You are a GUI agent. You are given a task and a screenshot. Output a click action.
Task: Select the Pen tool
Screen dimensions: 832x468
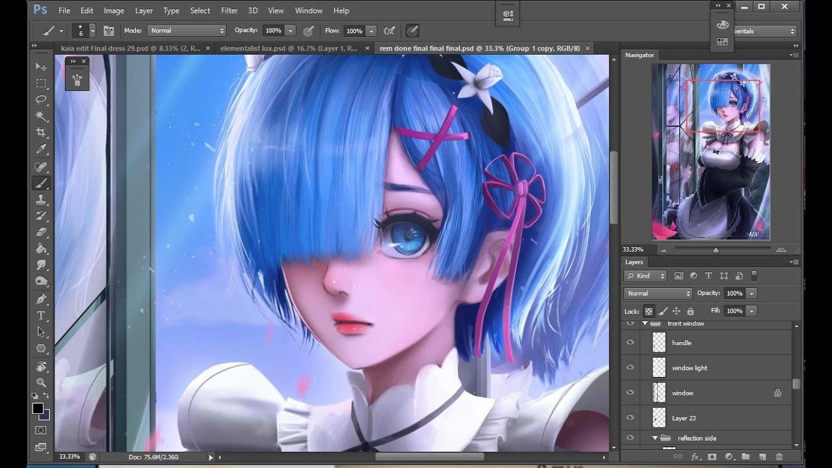point(41,300)
